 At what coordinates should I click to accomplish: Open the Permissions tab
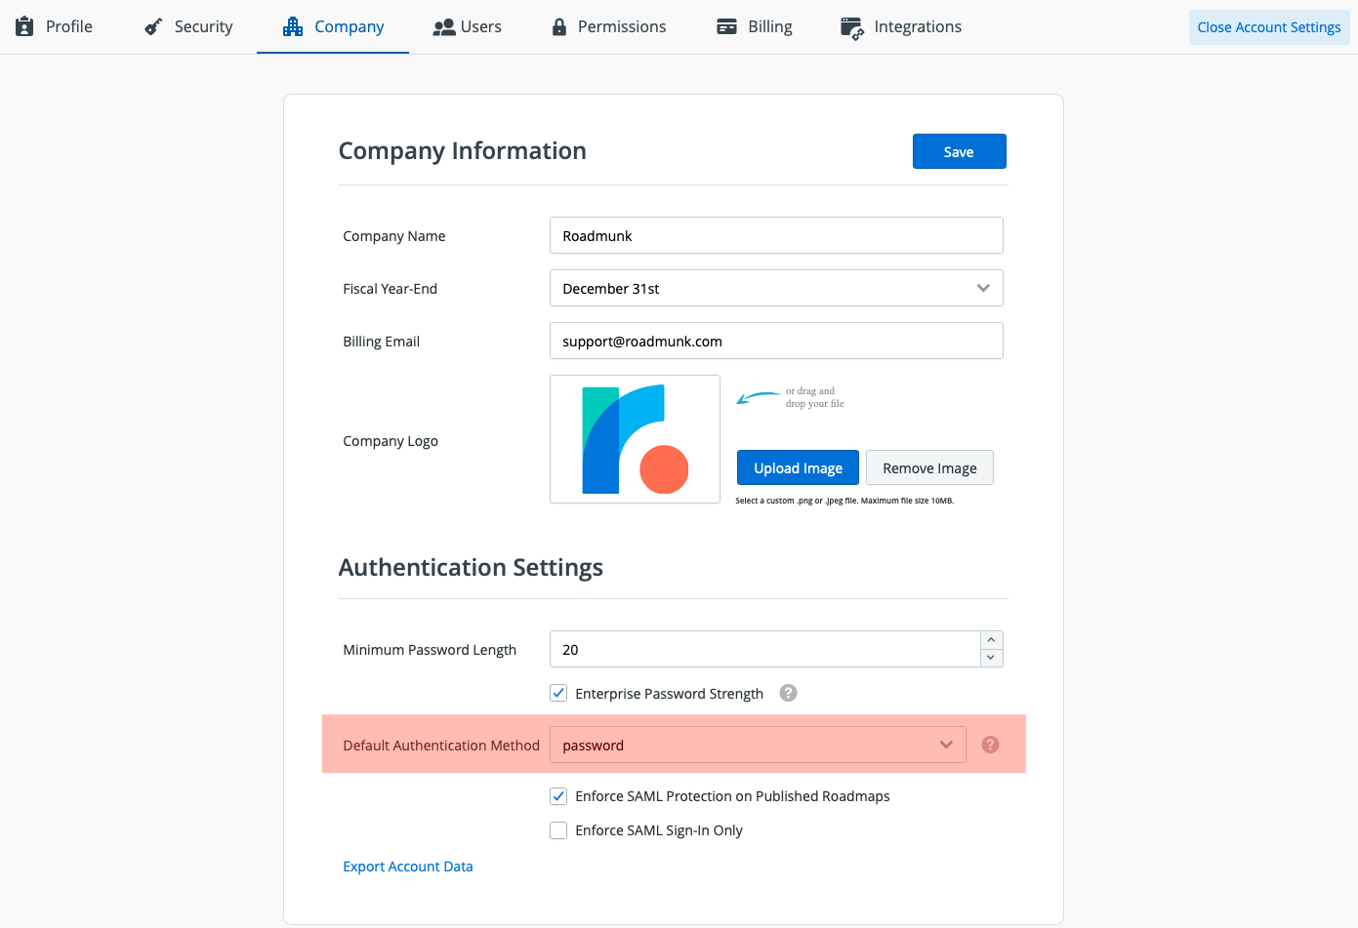pos(609,26)
